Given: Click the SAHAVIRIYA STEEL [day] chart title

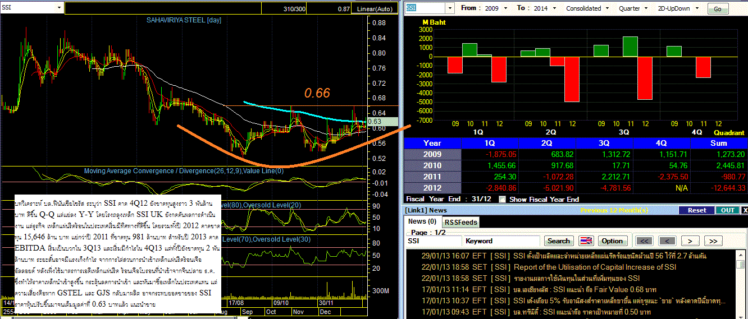Looking at the screenshot, I should (x=184, y=20).
